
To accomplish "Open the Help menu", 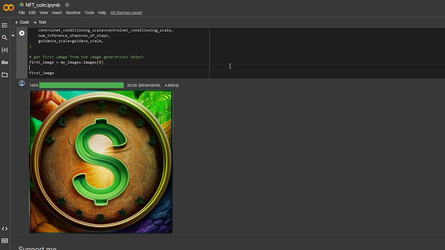I will [x=102, y=12].
